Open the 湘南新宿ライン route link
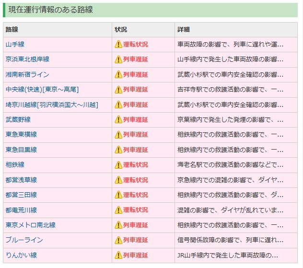Image resolution: width=303 pixels, height=268 pixels. [x=27, y=74]
